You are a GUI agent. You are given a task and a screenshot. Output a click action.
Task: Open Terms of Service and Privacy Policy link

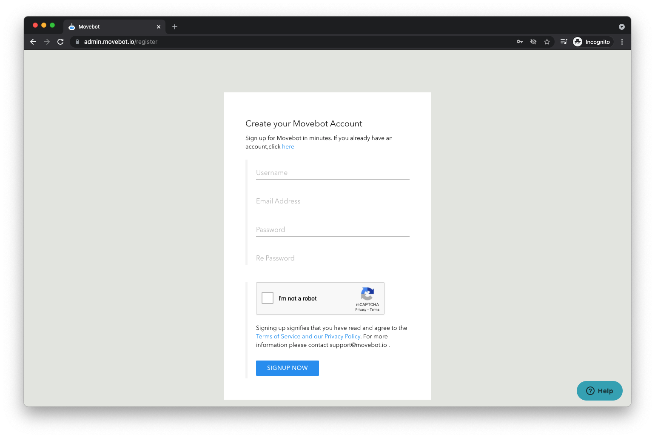[308, 336]
